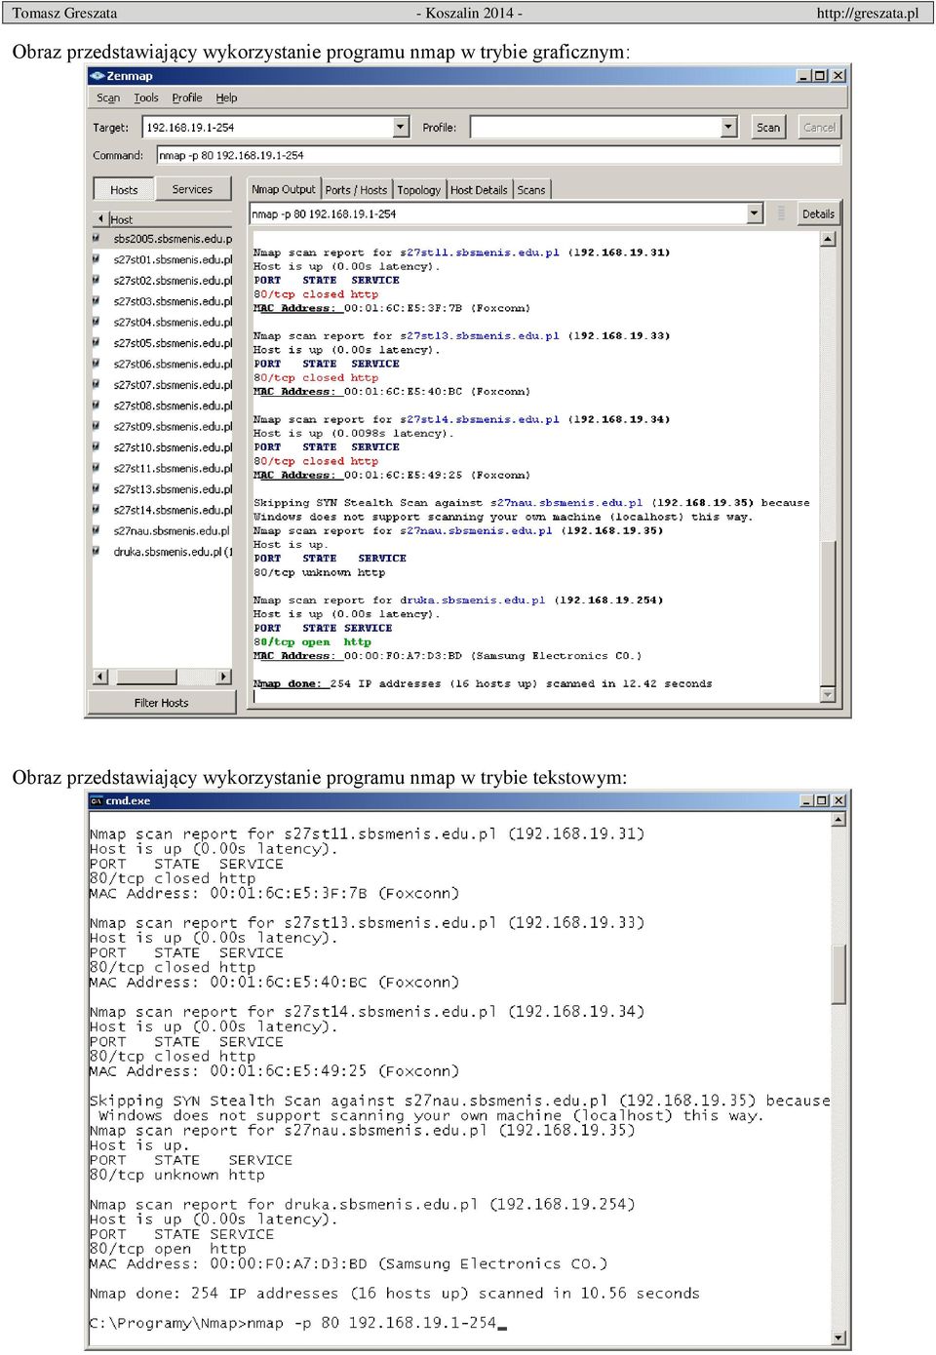Click the Cancel button
The width and height of the screenshot is (936, 1355).
point(819,128)
